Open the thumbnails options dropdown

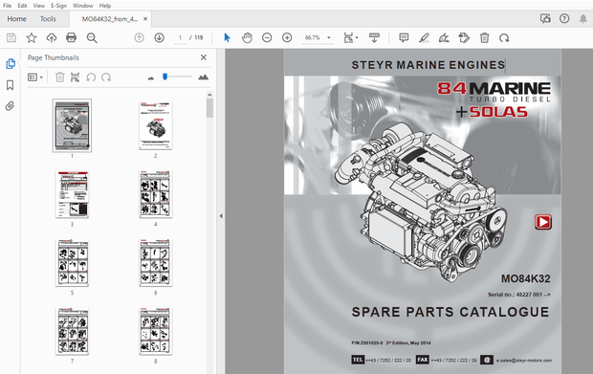coord(35,77)
